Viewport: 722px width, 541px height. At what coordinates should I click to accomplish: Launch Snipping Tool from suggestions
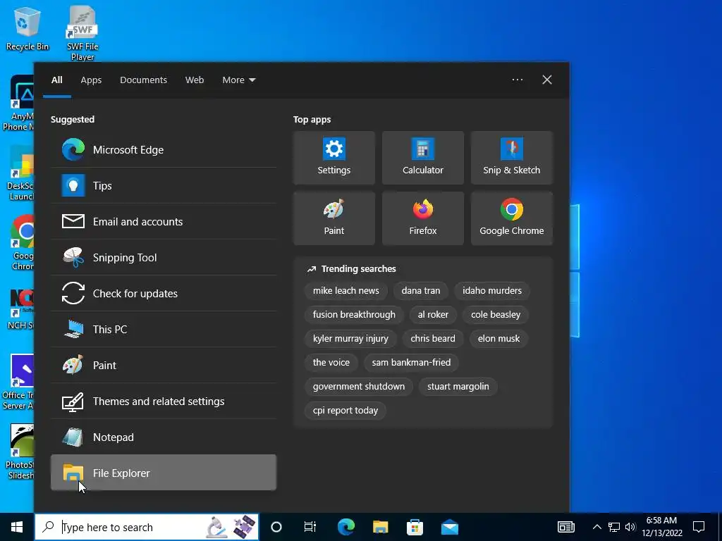tap(164, 257)
